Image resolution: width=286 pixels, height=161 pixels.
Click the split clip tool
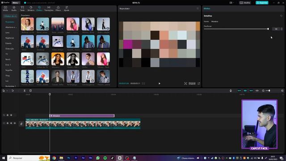click(25, 91)
